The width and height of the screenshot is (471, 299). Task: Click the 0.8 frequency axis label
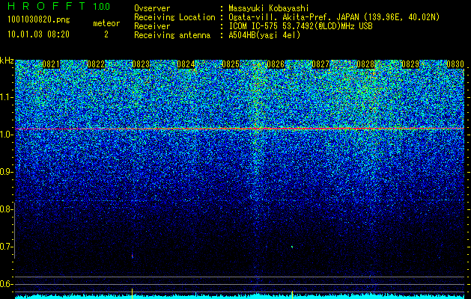point(6,209)
